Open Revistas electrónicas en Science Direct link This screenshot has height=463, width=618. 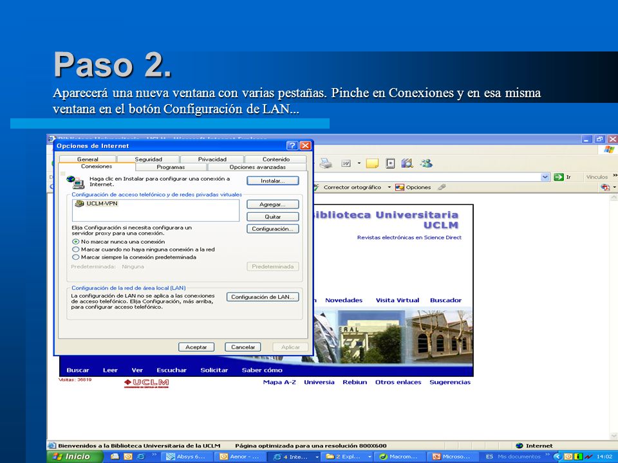[409, 237]
